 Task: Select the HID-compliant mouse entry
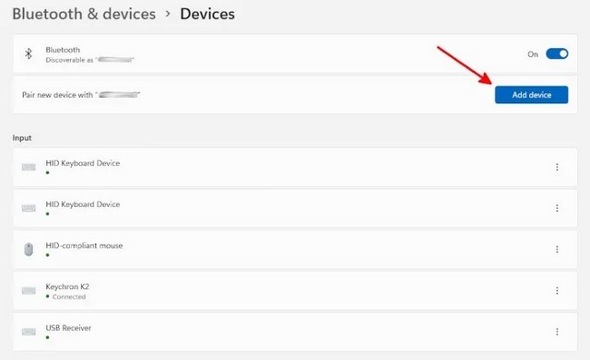click(295, 250)
